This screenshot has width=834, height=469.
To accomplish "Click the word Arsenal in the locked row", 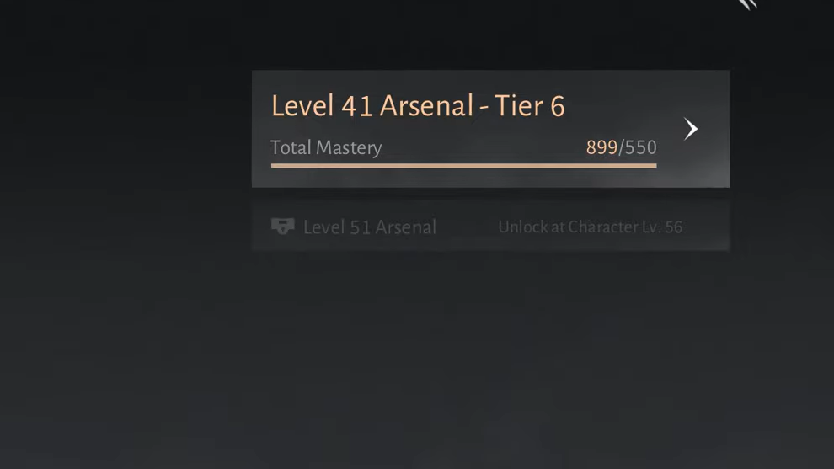I will pyautogui.click(x=404, y=227).
